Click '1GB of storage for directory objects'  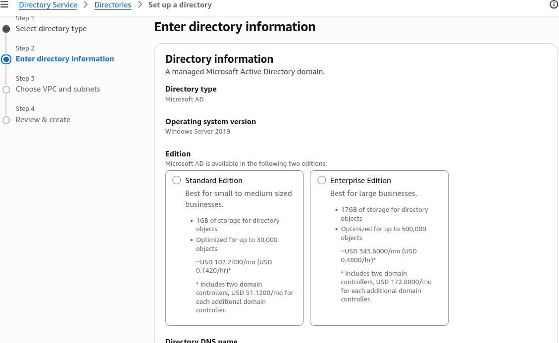tap(238, 225)
